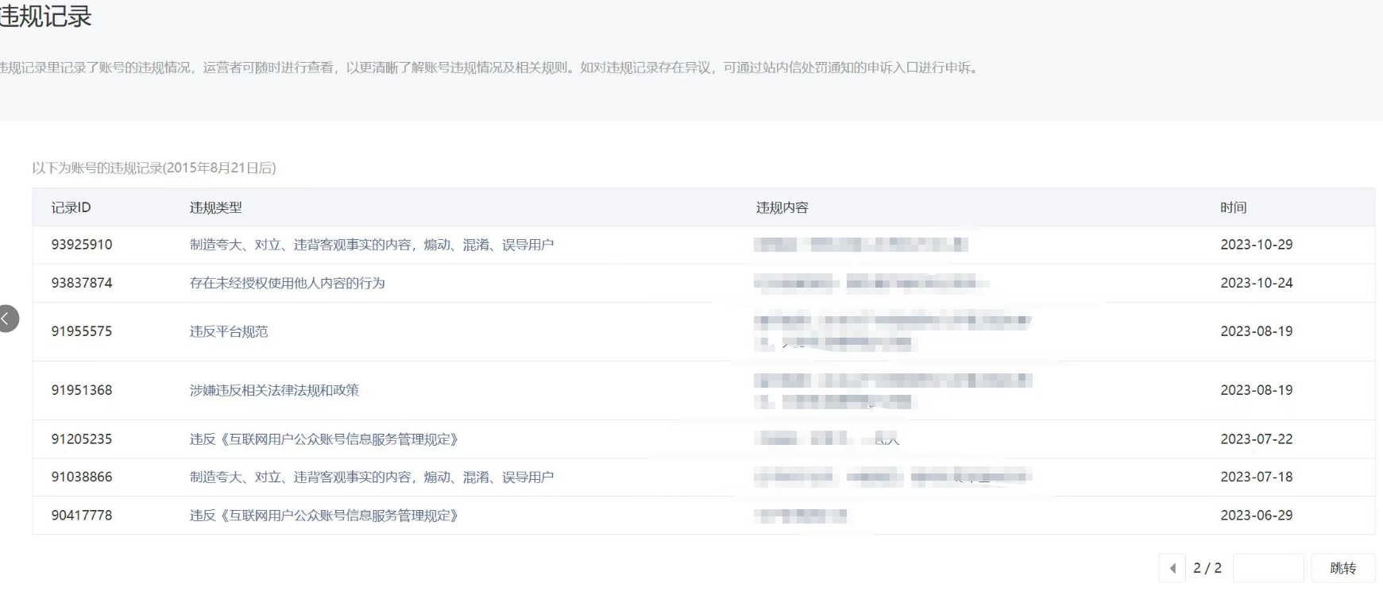Open violation type link for record 90417778
The height and width of the screenshot is (603, 1383).
(x=324, y=516)
